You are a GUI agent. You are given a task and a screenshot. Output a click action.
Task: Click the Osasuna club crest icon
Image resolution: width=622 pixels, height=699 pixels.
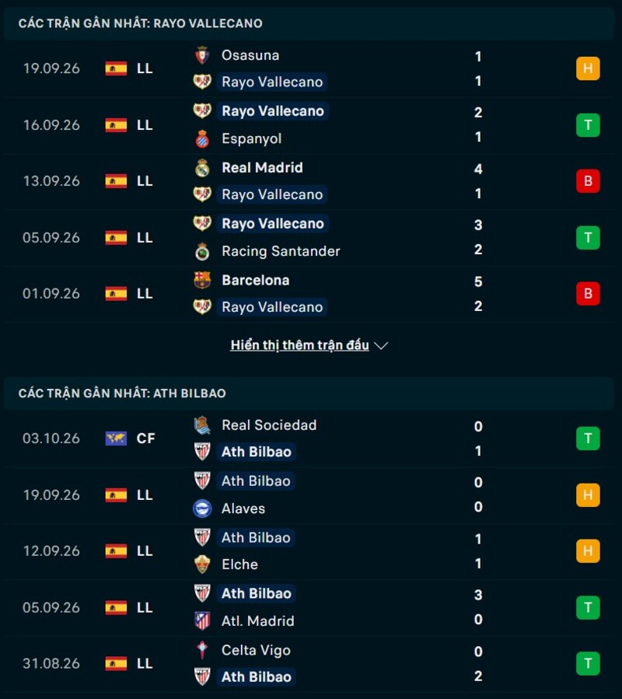[x=202, y=55]
